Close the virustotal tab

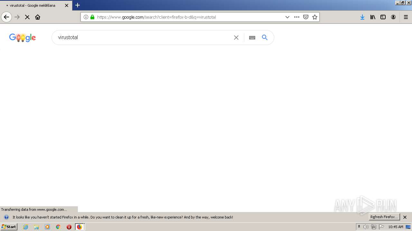(67, 5)
